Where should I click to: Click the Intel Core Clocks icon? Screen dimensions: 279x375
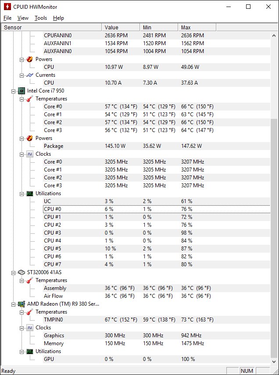click(x=29, y=154)
